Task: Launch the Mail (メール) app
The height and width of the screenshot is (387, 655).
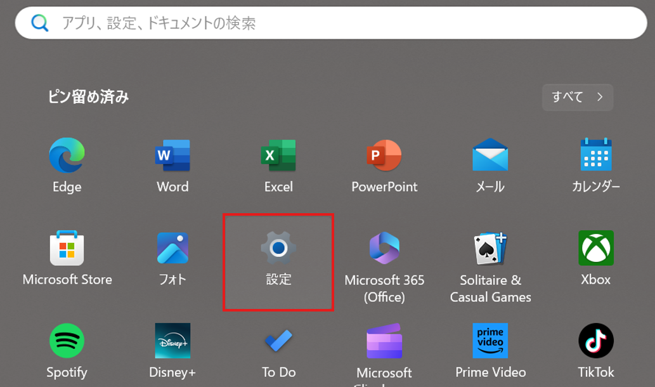Action: [x=490, y=162]
